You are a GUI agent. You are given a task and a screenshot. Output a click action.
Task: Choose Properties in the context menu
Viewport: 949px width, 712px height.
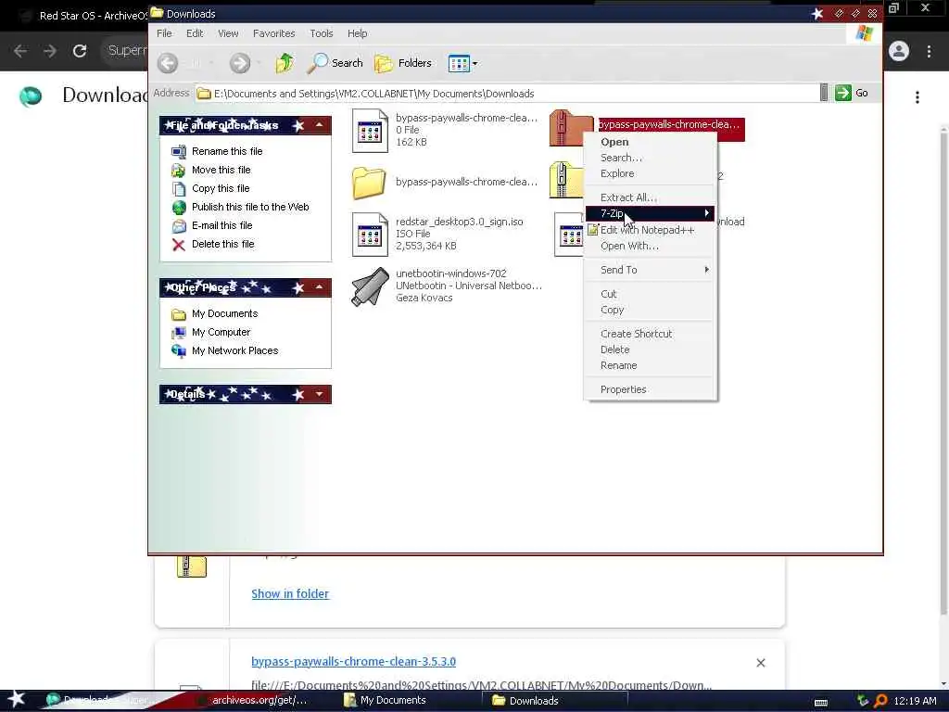pyautogui.click(x=650, y=389)
